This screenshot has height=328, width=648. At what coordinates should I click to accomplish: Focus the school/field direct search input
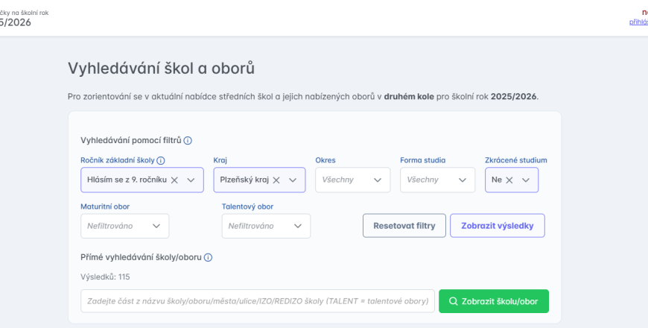click(258, 301)
